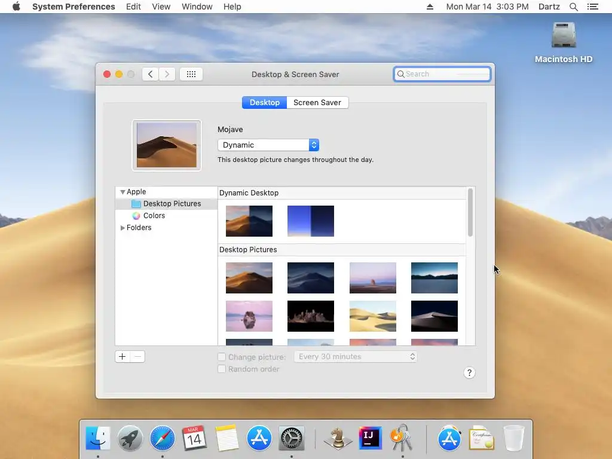The width and height of the screenshot is (612, 459).
Task: Remove folder with the minus button
Action: pyautogui.click(x=137, y=356)
